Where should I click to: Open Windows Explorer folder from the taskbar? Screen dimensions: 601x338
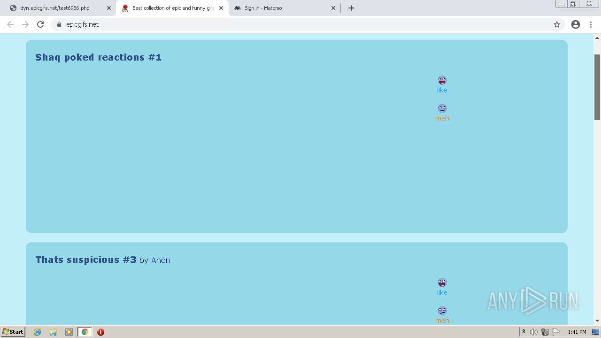click(x=53, y=332)
